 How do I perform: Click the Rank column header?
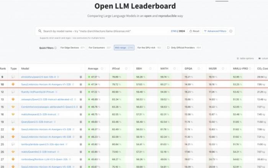coord(3,68)
